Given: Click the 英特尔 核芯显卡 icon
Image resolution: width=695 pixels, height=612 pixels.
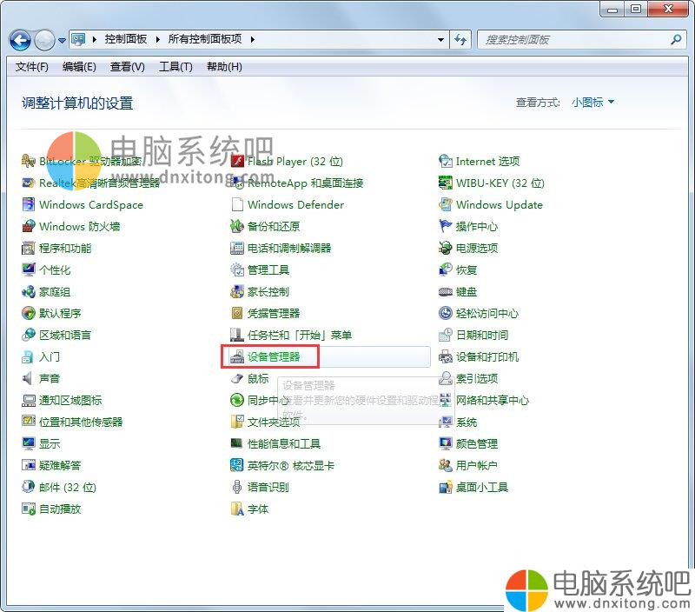Looking at the screenshot, I should [237, 465].
